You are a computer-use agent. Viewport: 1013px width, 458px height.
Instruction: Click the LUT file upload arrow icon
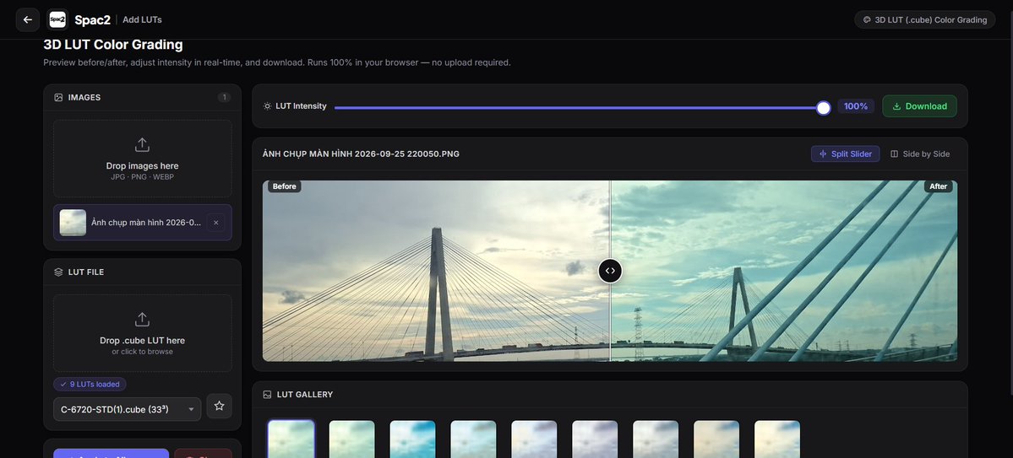click(142, 320)
